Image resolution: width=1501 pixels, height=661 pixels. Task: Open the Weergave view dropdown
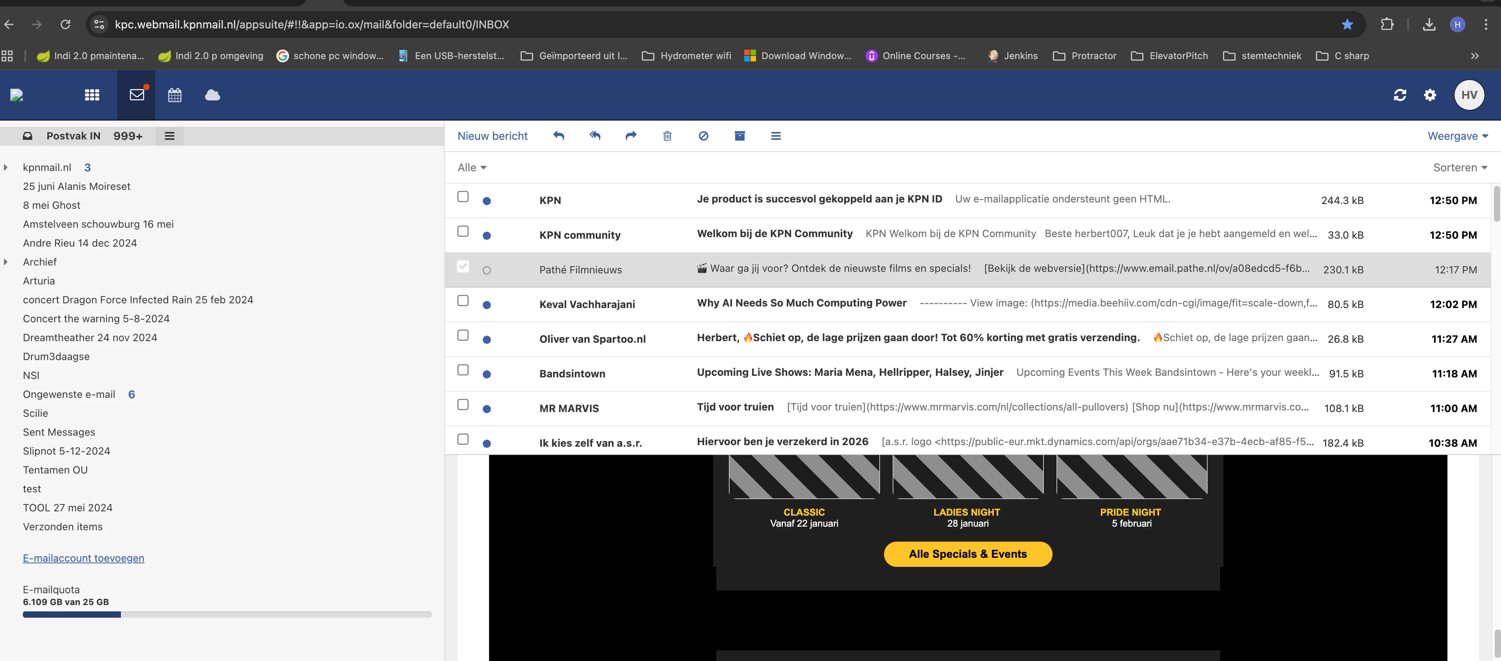[x=1457, y=136]
